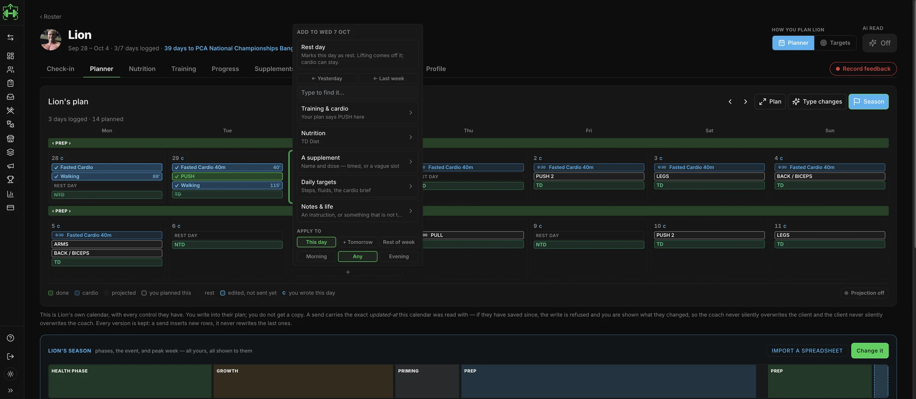This screenshot has width=916, height=399.
Task: Toggle the sun theme icon
Action: [x=10, y=374]
